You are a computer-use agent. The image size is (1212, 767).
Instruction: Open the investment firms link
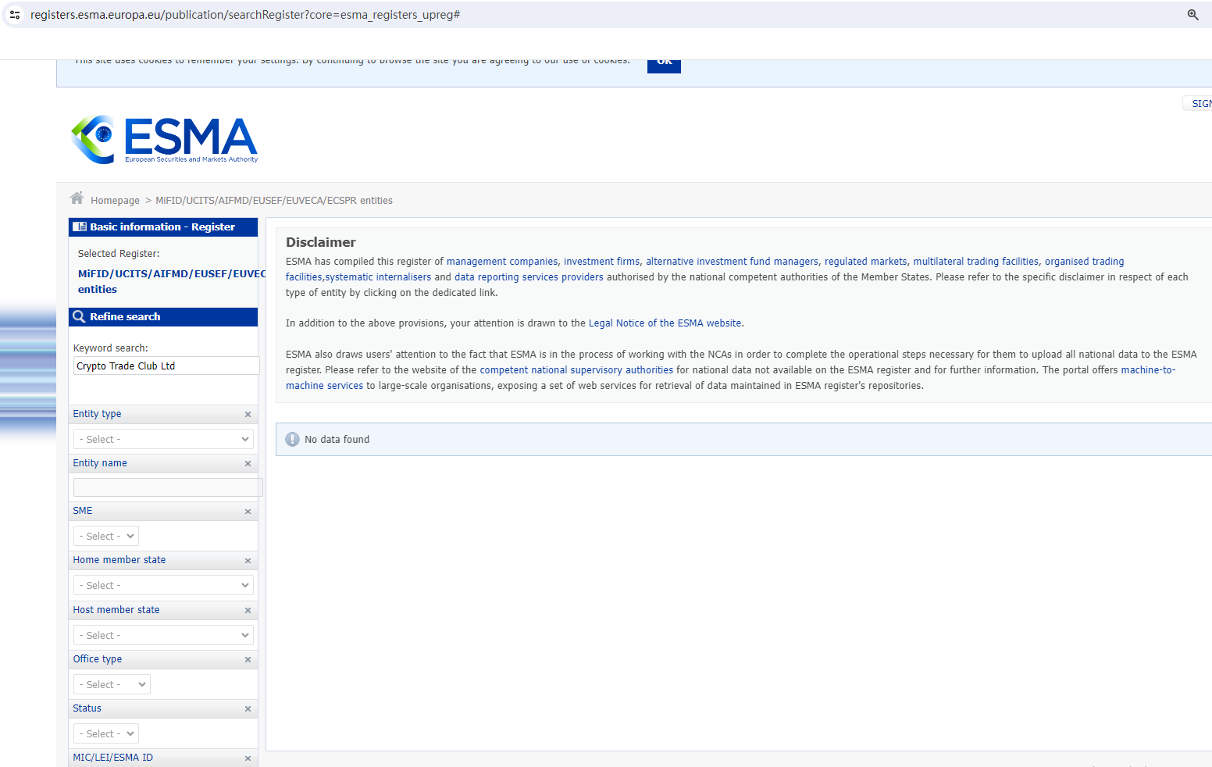tap(601, 262)
